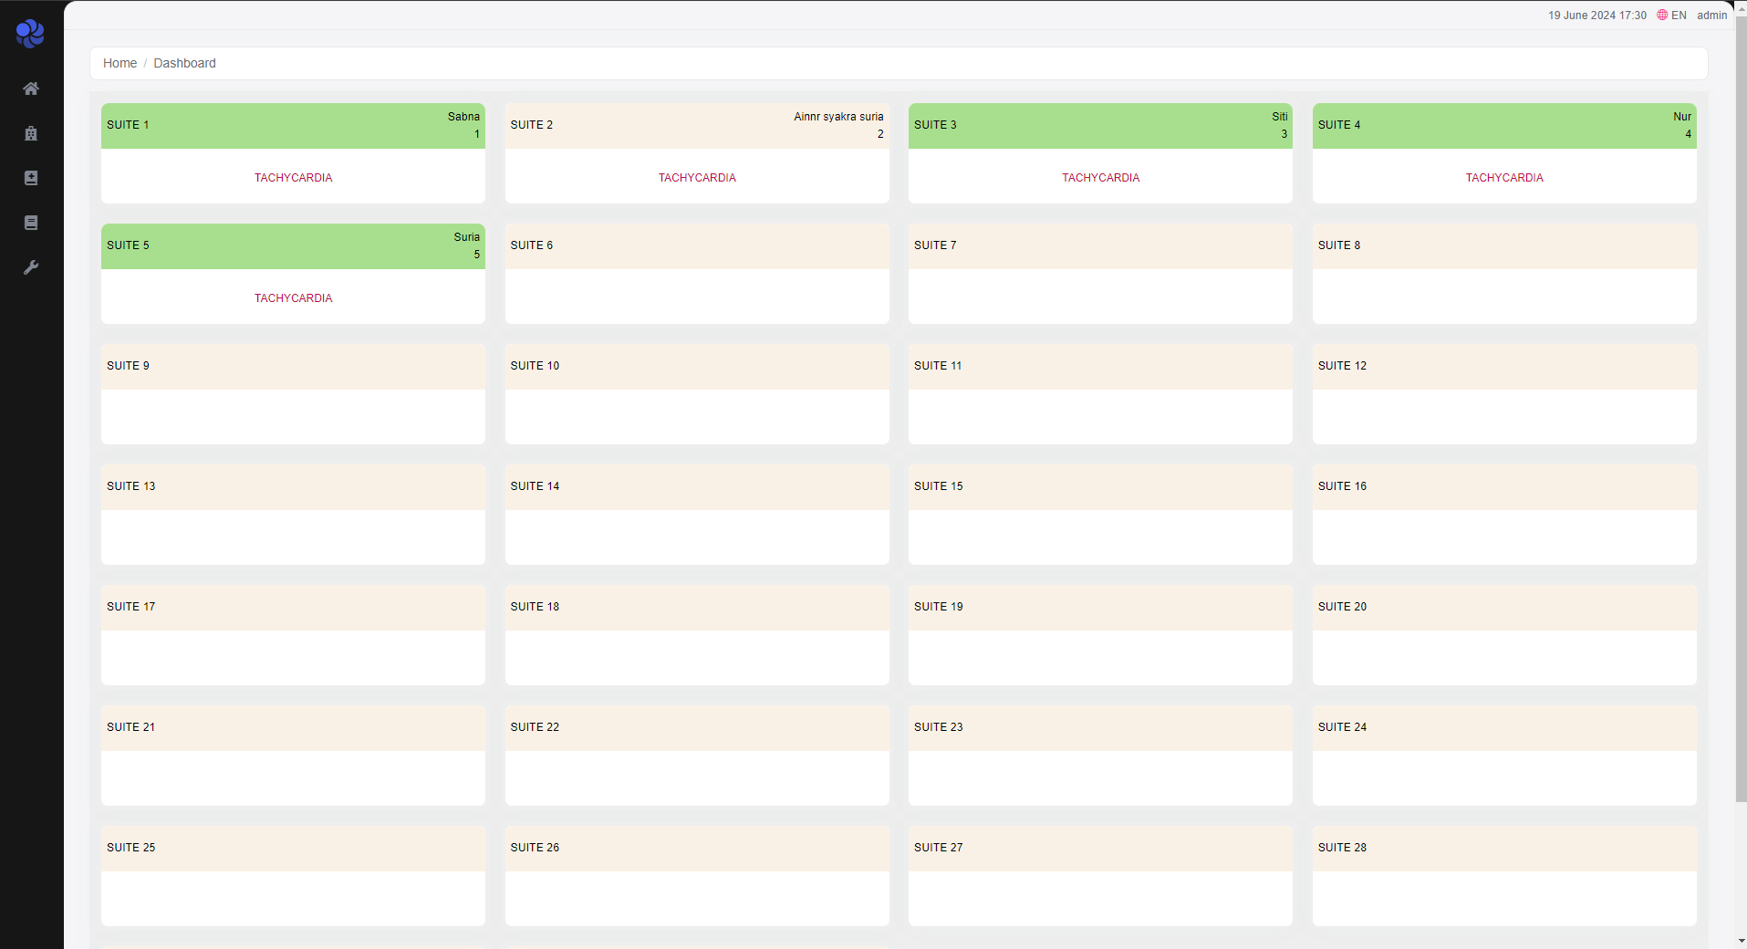
Task: Click the Home breadcrumb link
Action: (120, 63)
